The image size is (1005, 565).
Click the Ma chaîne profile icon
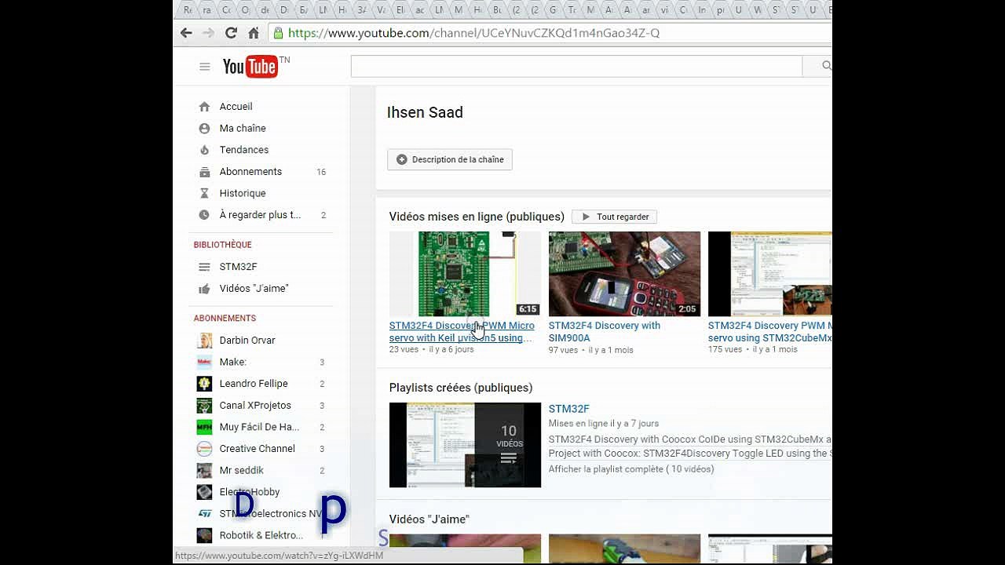(x=204, y=128)
